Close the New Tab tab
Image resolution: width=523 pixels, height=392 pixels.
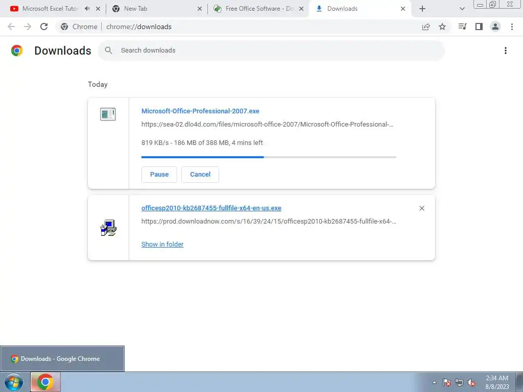click(200, 9)
